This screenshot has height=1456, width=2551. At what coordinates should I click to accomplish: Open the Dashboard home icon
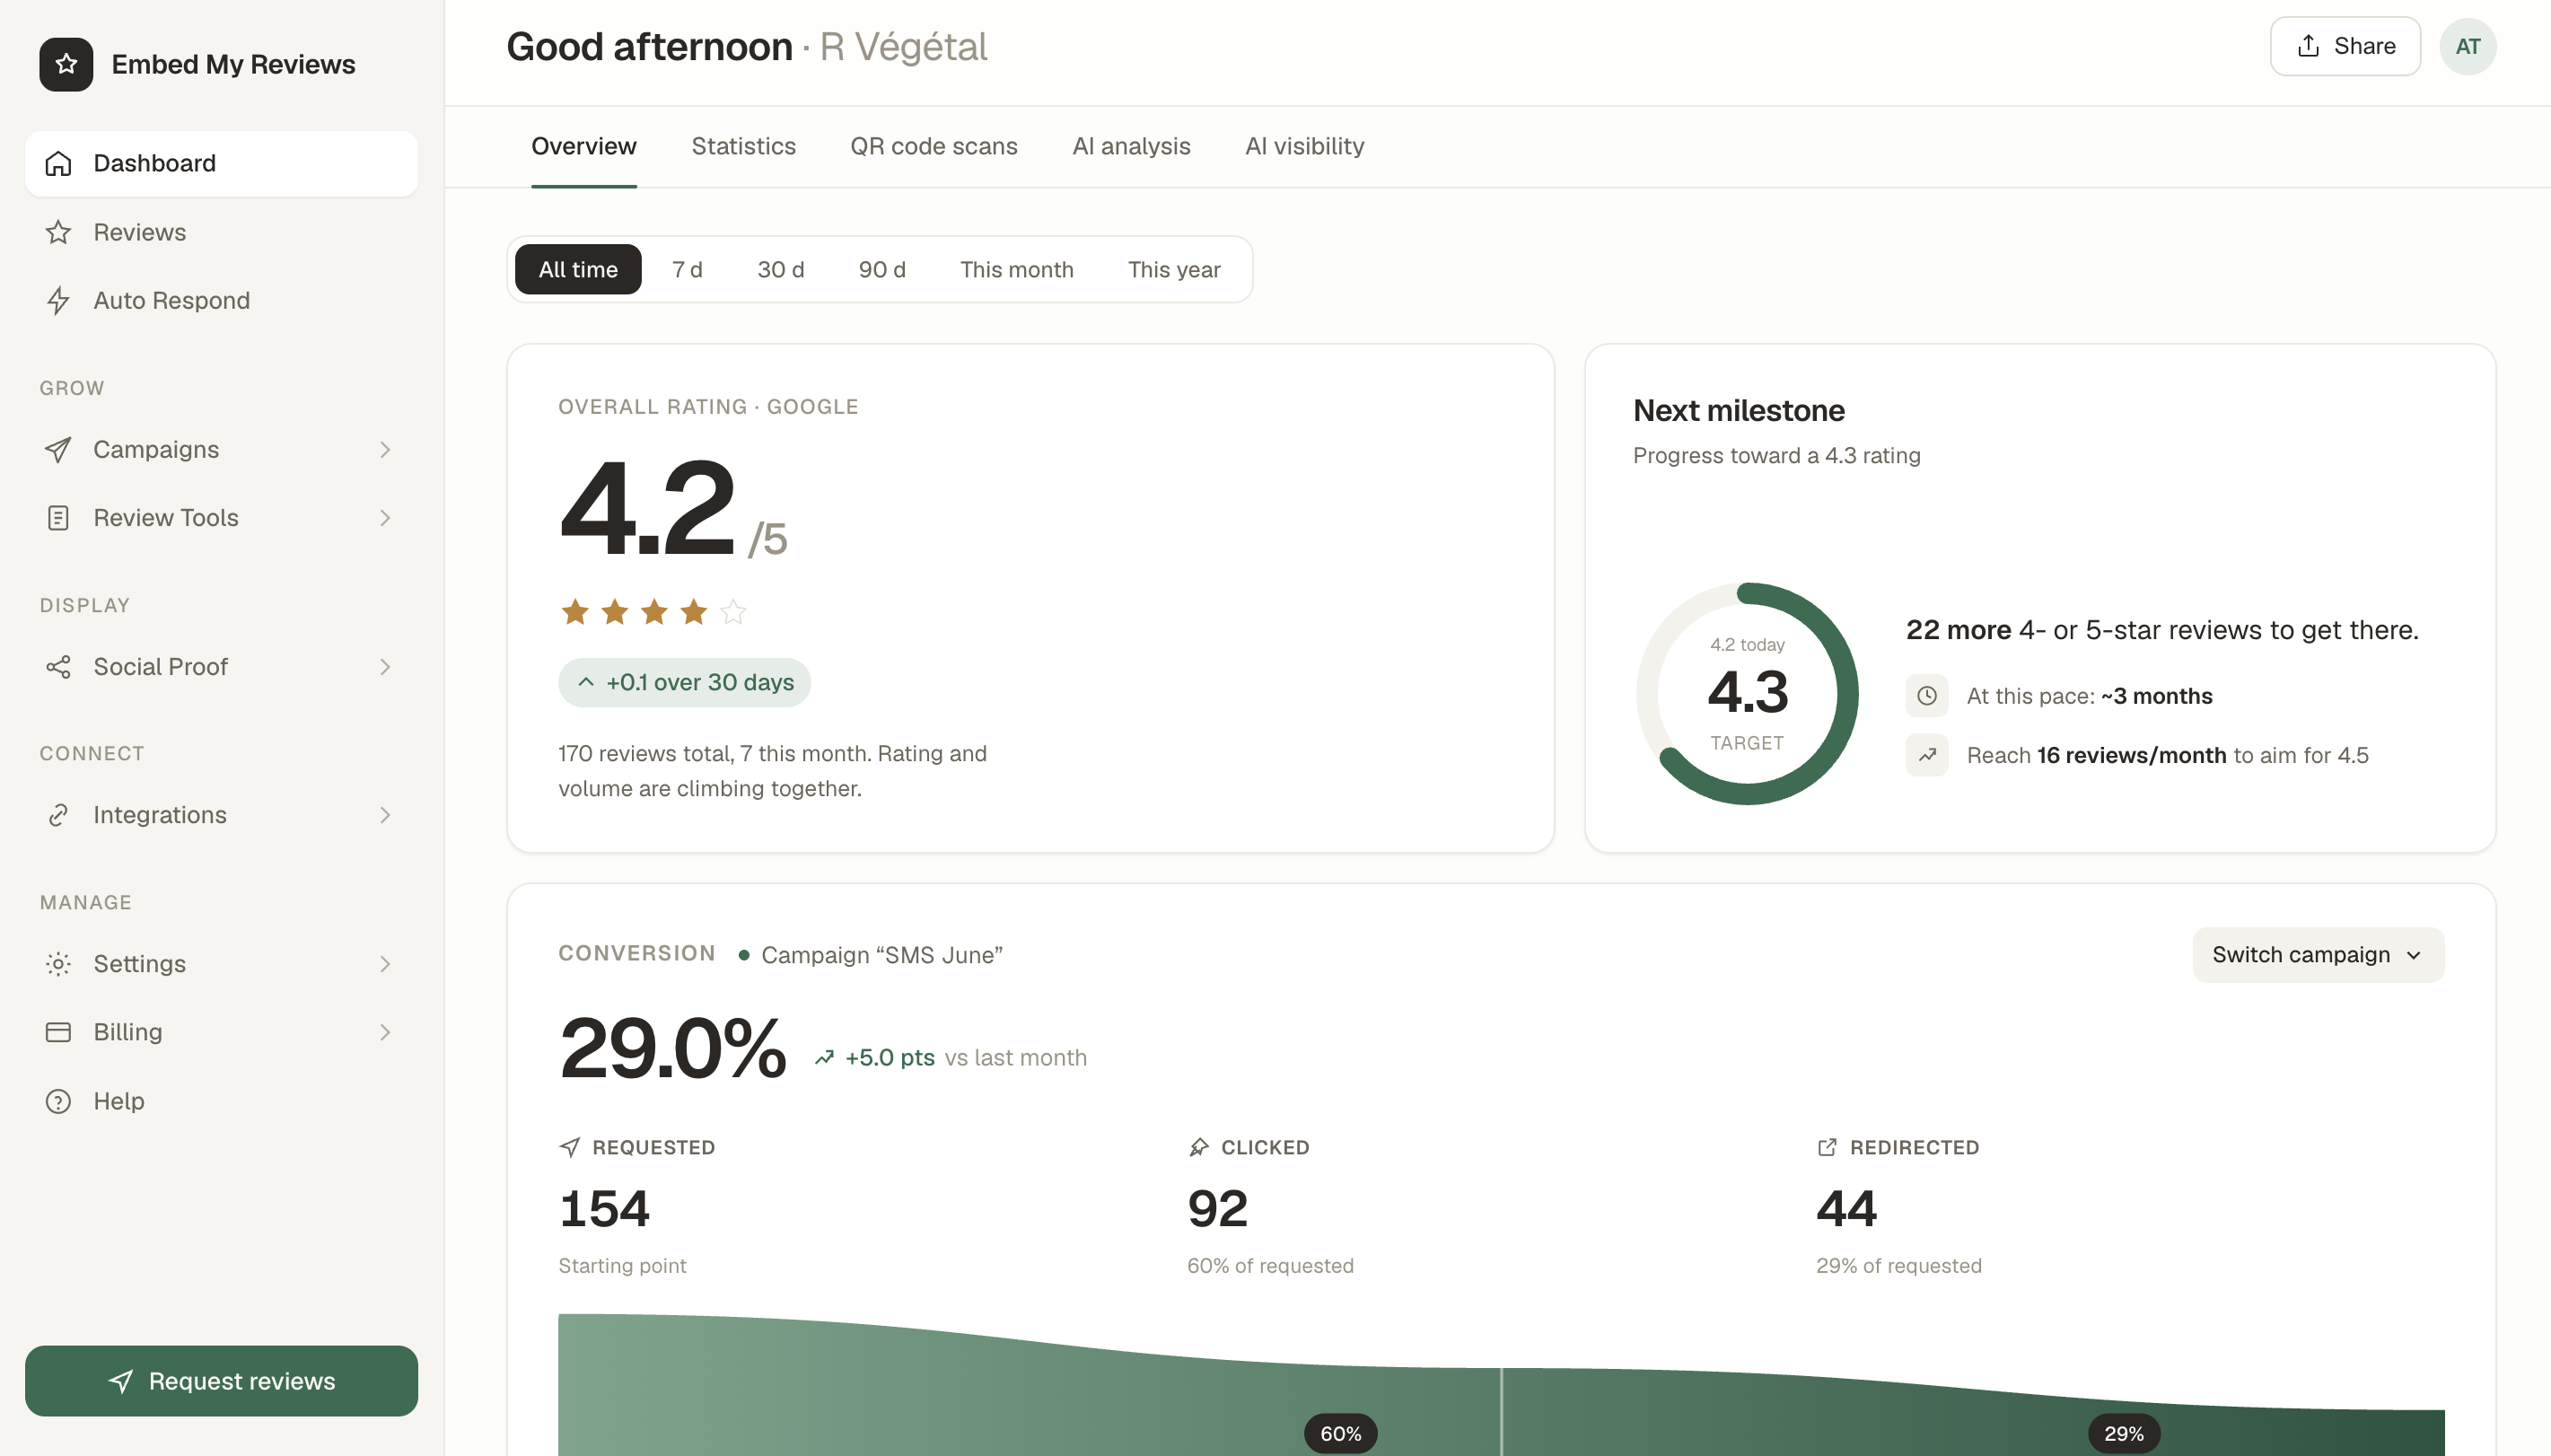[x=58, y=163]
